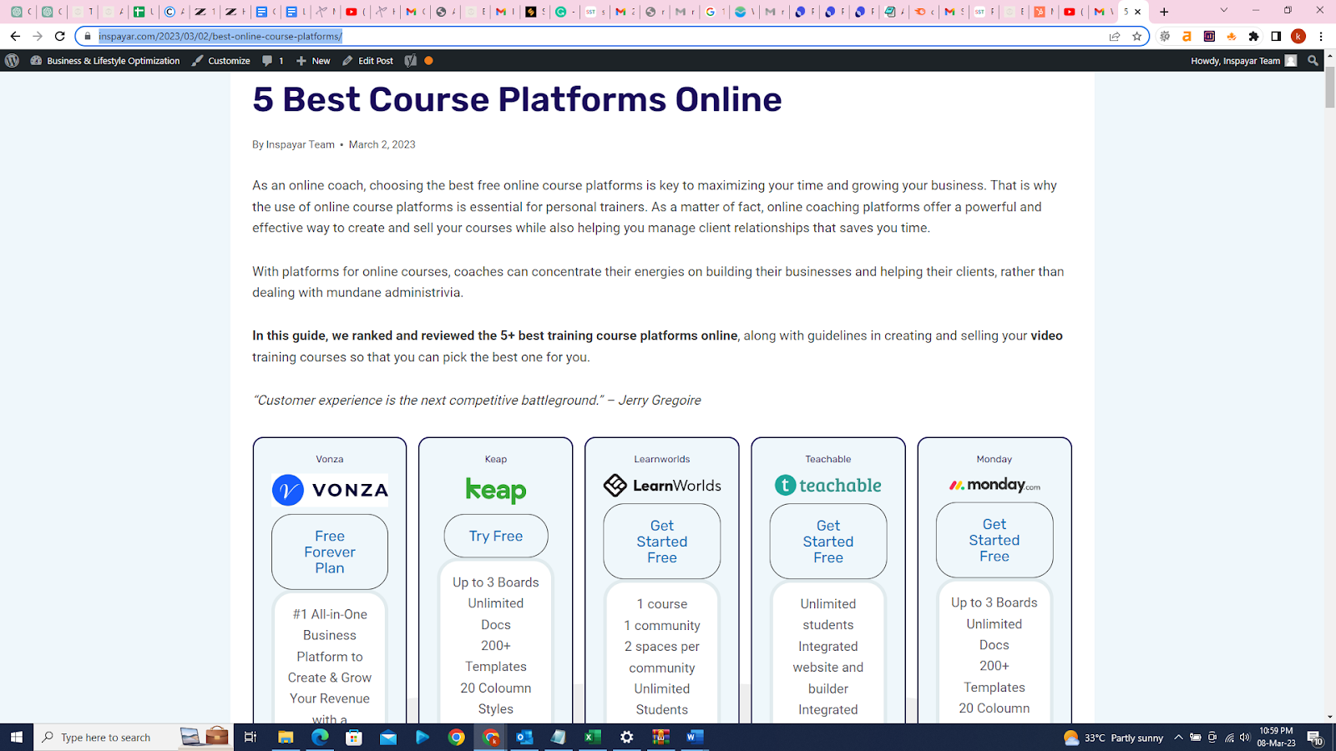Screen dimensions: 1336x751
Task: Click the "5 Best Course Platforms Online" heading
Action: (517, 99)
